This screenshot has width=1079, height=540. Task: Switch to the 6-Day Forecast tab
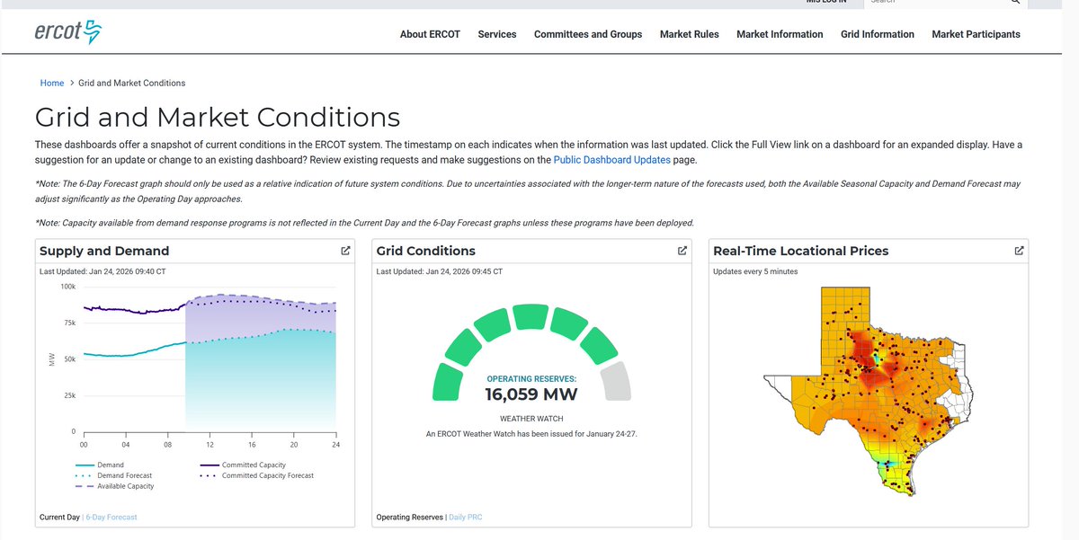(111, 518)
